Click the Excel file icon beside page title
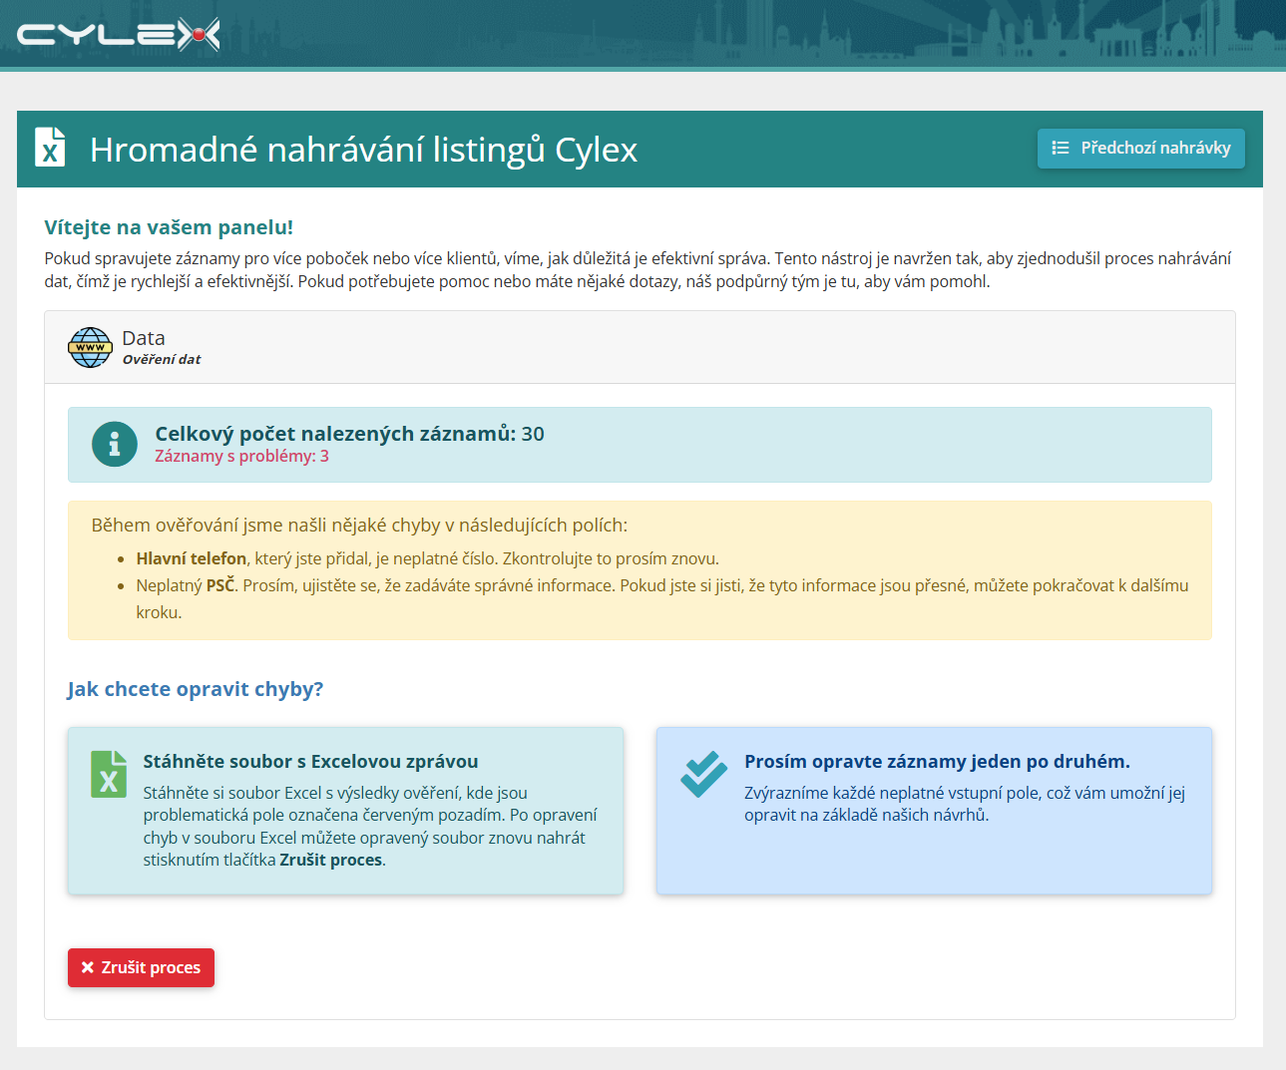 [x=50, y=147]
